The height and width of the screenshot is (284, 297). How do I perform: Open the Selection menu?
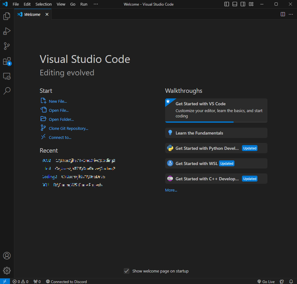(44, 4)
